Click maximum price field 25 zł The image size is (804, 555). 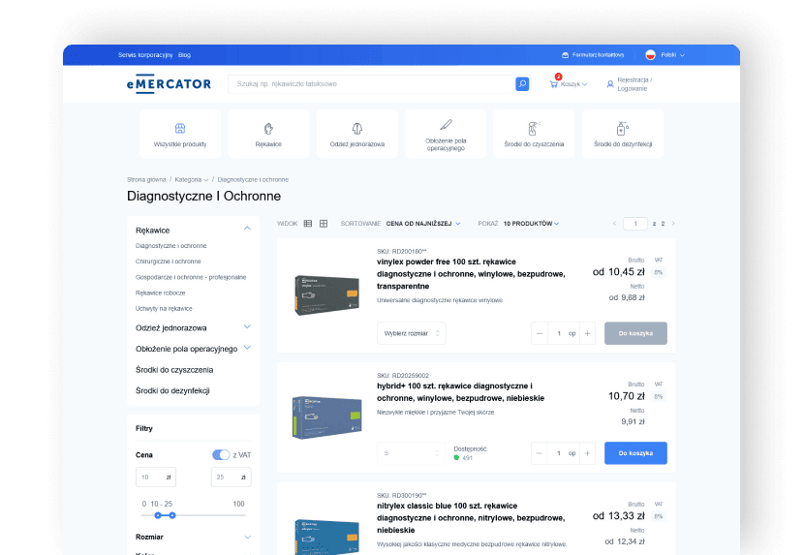coord(232,478)
